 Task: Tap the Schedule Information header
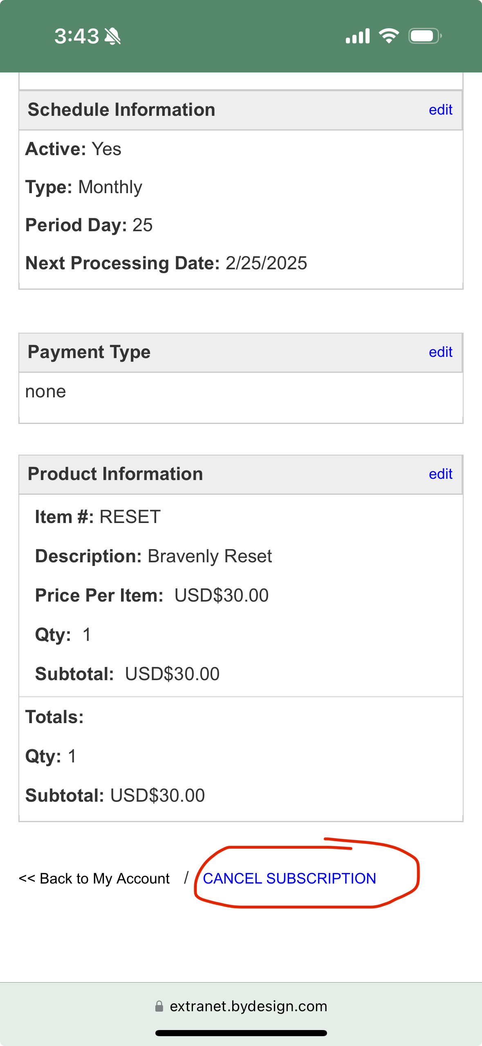point(121,110)
